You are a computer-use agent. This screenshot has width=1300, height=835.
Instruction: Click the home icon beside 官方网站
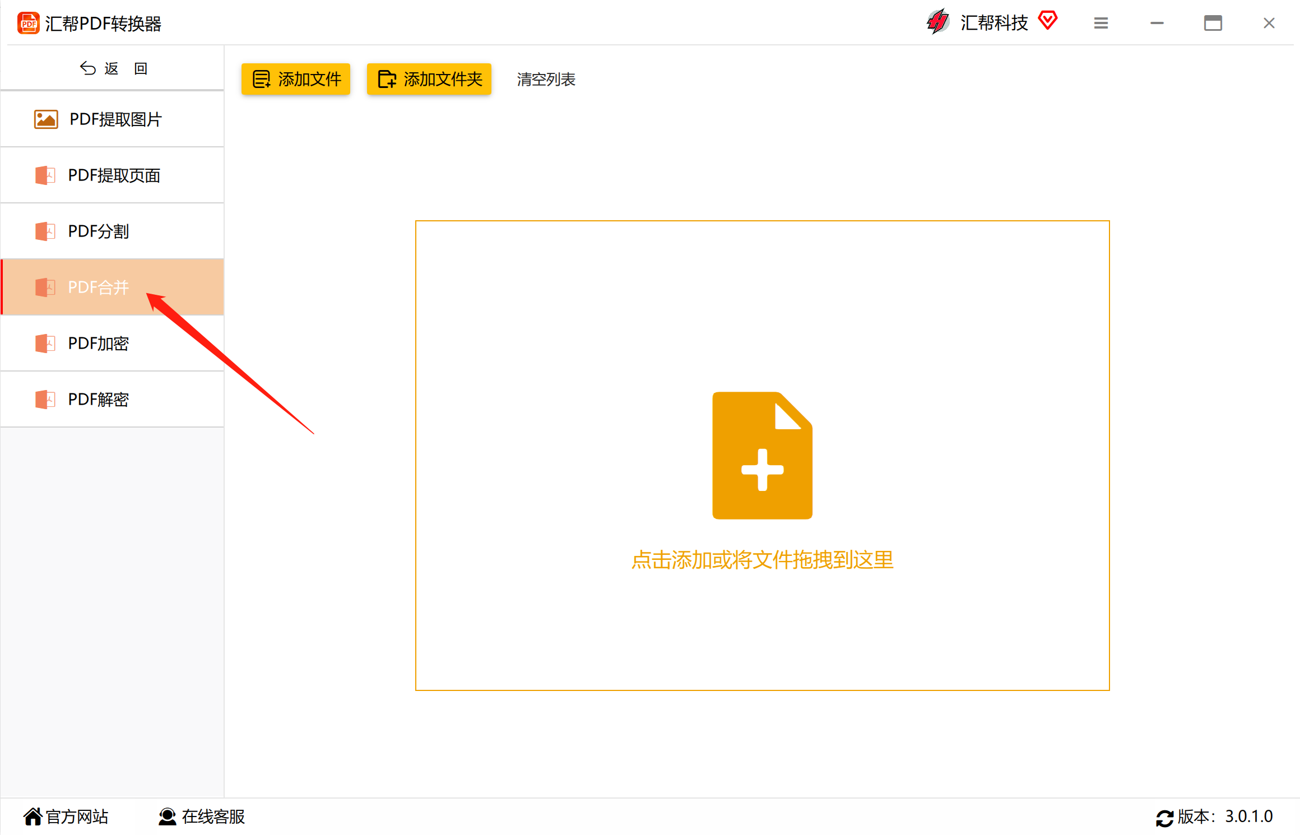click(34, 817)
